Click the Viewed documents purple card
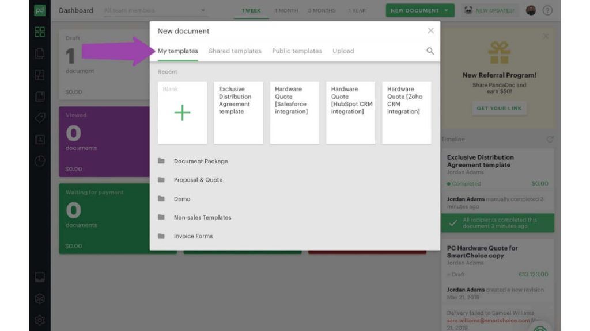This screenshot has width=590, height=331. tap(104, 142)
